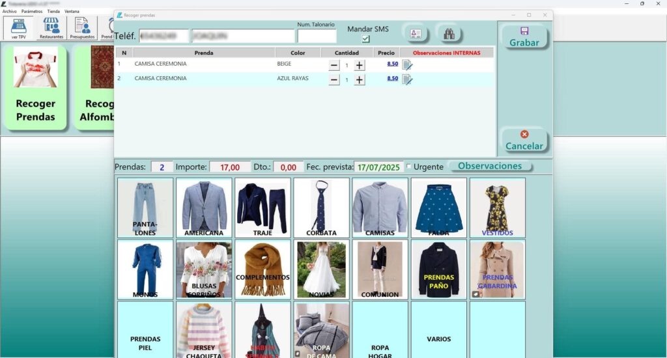
Task: Click the Restaurantes toolbar icon
Action: point(51,28)
